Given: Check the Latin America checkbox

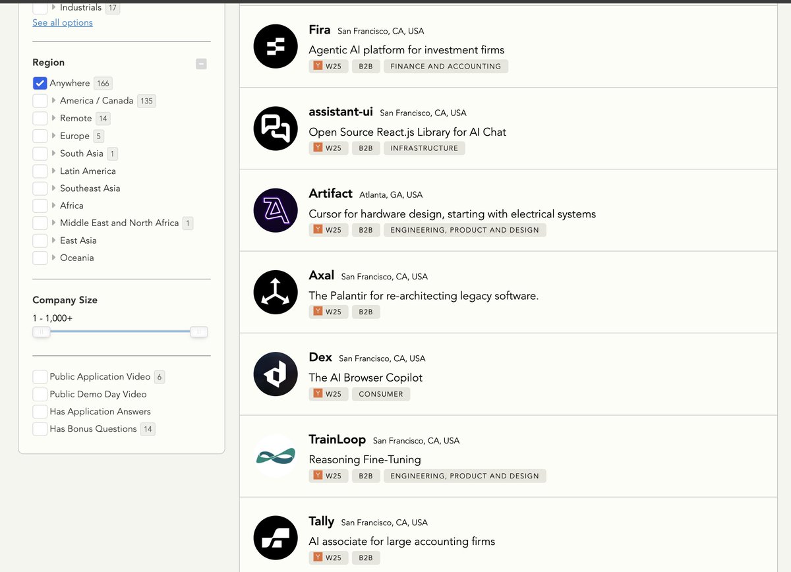Looking at the screenshot, I should click(40, 171).
